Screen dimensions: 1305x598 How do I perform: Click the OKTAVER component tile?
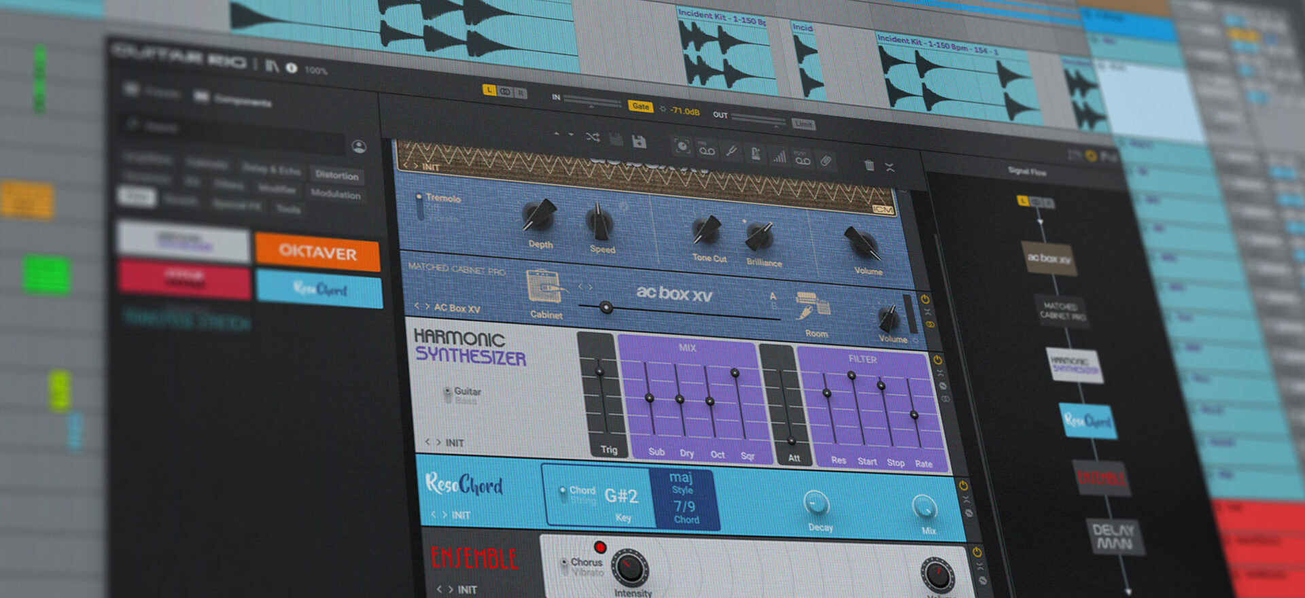(317, 252)
